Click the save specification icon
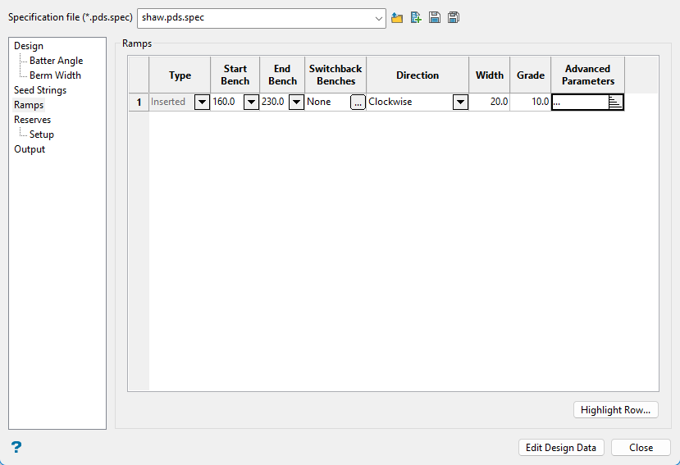The height and width of the screenshot is (465, 680). click(435, 18)
